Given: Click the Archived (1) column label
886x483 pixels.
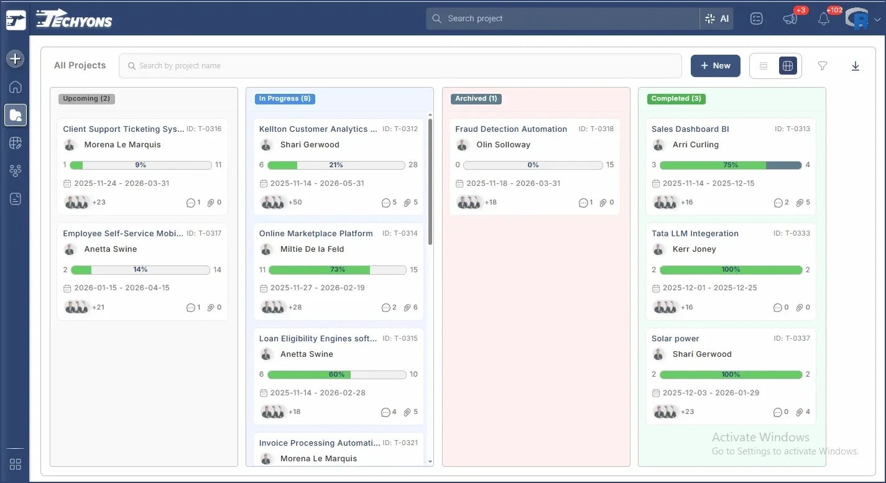Looking at the screenshot, I should (476, 98).
